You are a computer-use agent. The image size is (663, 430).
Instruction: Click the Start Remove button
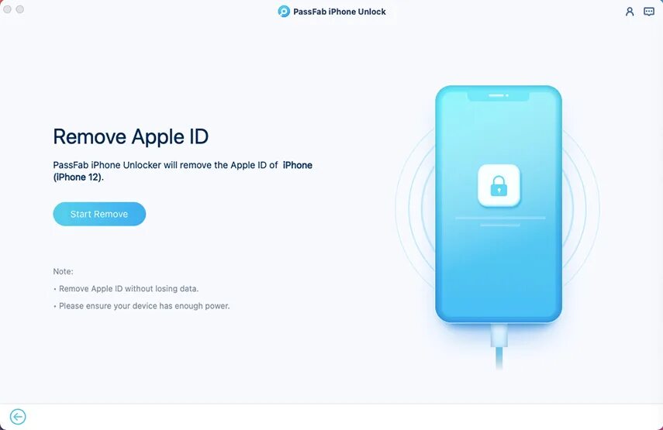click(99, 214)
